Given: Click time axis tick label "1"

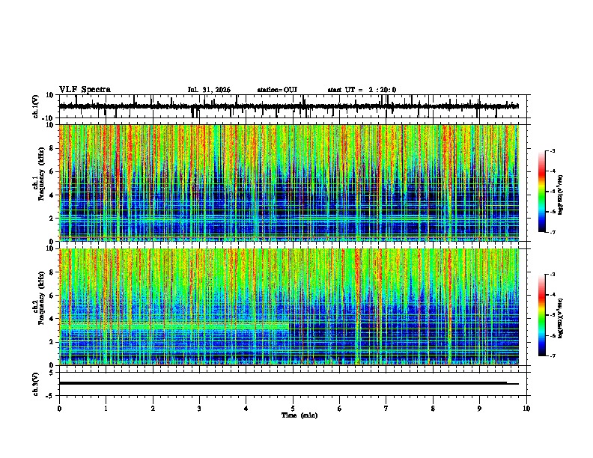Looking at the screenshot, I should pos(106,409).
